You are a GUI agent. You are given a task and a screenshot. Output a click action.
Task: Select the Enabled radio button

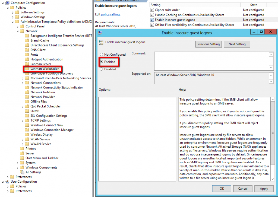coord(102,62)
